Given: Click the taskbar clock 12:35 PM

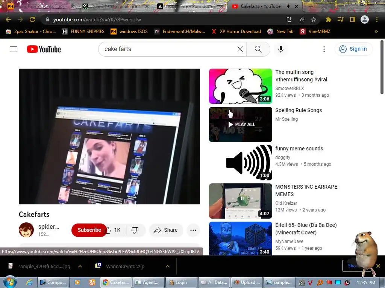Looking at the screenshot, I should 366,282.
